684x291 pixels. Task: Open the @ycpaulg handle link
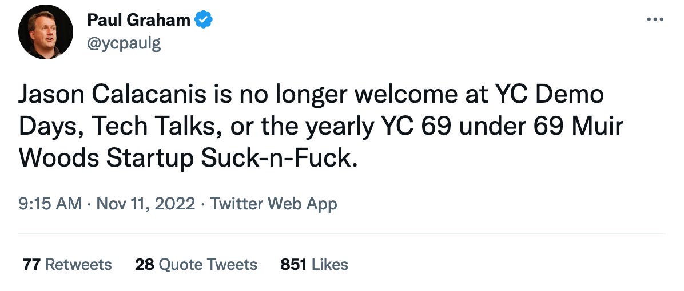tap(124, 43)
